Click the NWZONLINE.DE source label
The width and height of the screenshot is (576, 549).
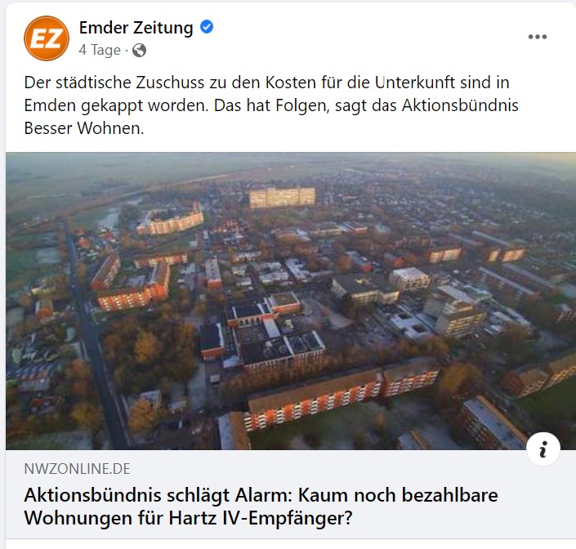pyautogui.click(x=77, y=469)
